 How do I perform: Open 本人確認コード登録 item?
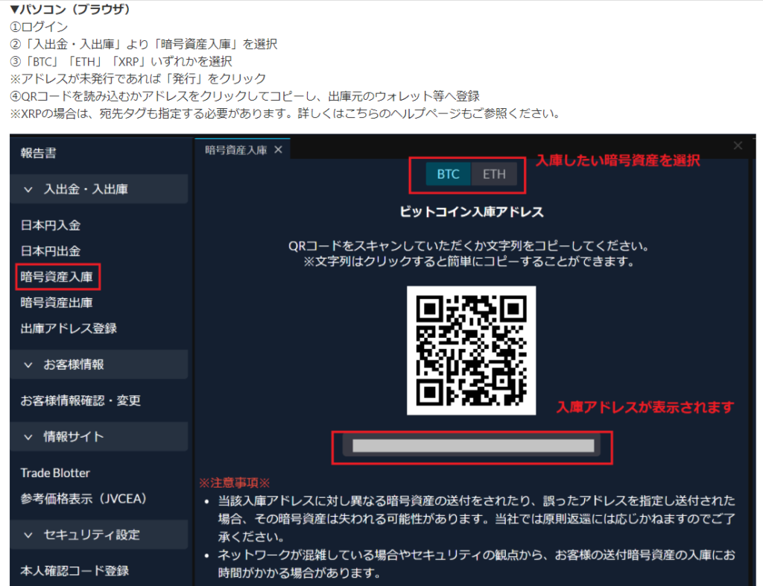pos(75,571)
